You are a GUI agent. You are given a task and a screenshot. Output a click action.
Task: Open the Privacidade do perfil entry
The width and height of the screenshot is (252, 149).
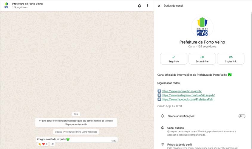[x=202, y=146]
